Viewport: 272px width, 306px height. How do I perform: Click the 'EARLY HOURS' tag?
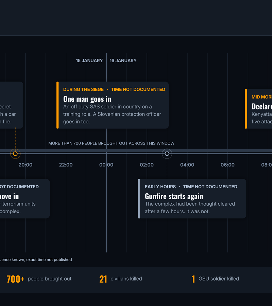[160, 187]
